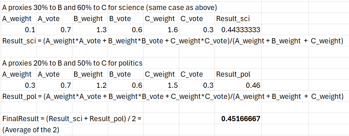Select politics C_vote value 0.3
The width and height of the screenshot is (349, 136).
(197, 85)
